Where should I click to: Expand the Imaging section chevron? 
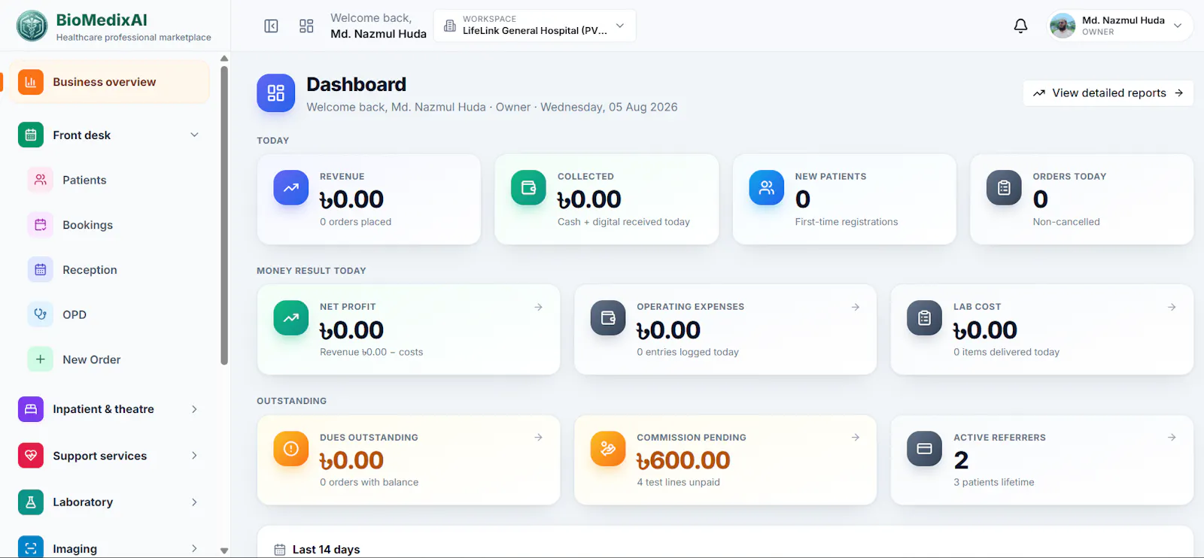(x=194, y=548)
